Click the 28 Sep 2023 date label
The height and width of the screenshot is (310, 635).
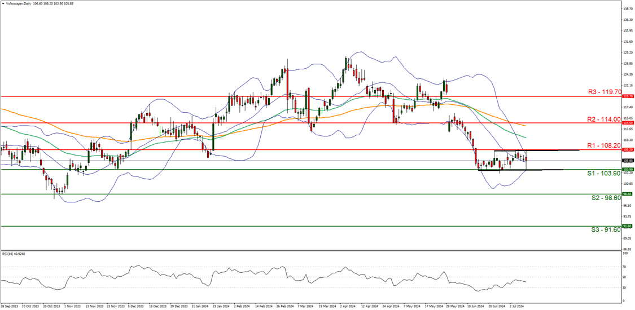[10, 306]
